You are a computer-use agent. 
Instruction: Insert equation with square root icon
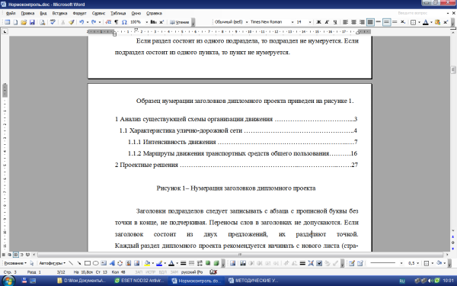pyautogui.click(x=108, y=22)
